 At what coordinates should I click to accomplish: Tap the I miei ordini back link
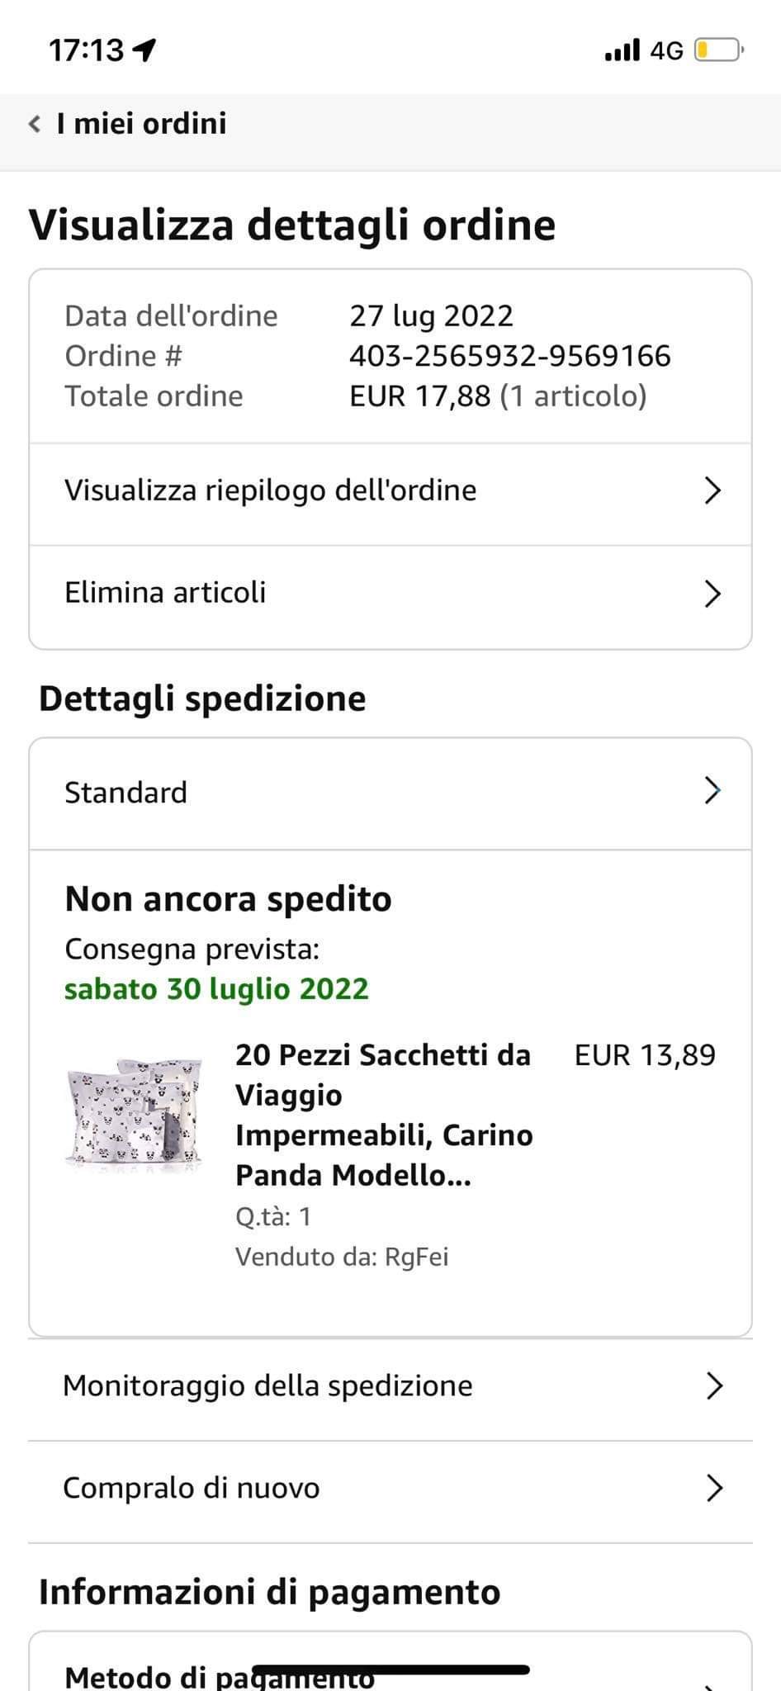click(141, 124)
